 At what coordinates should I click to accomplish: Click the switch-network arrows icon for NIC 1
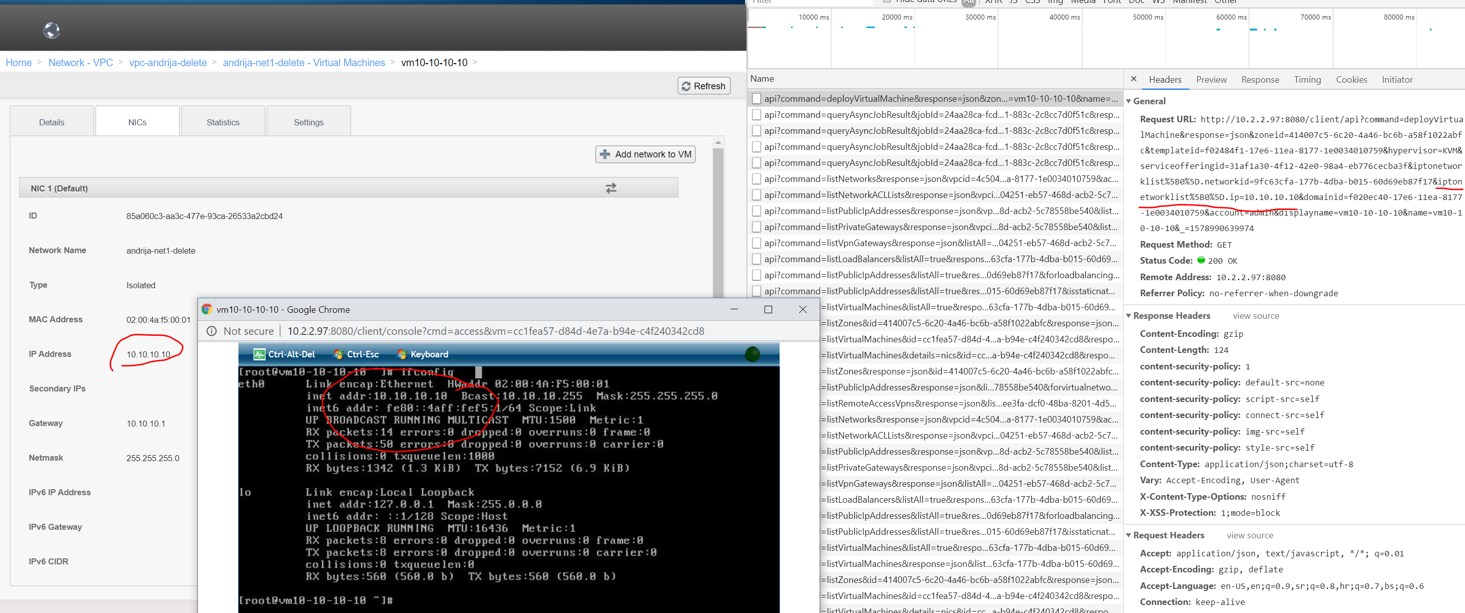point(611,188)
